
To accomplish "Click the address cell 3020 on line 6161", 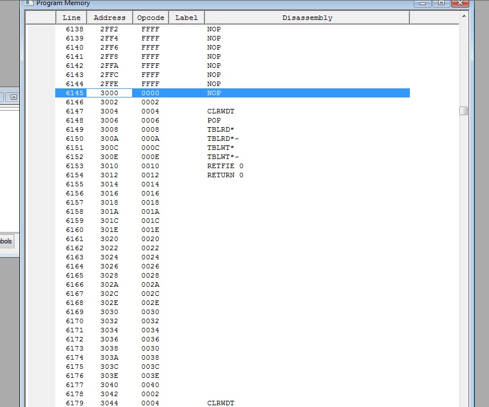I will 109,239.
